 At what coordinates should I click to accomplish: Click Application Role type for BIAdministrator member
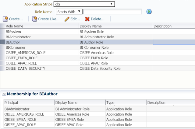pyautogui.click(x=119, y=109)
